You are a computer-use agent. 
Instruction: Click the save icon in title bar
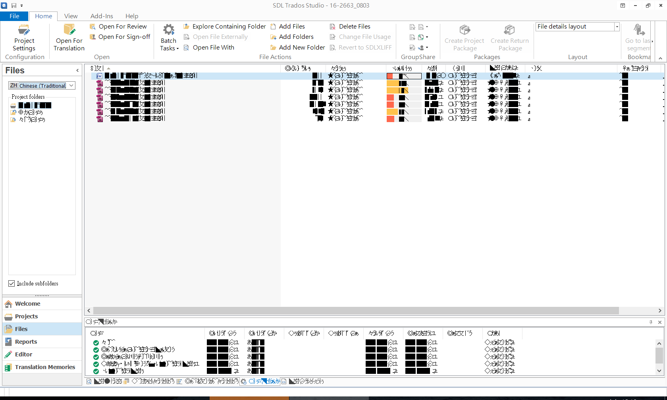[14, 6]
